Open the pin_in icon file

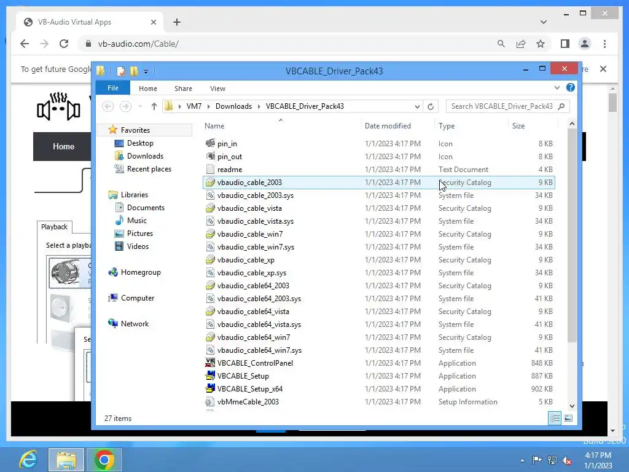[227, 144]
